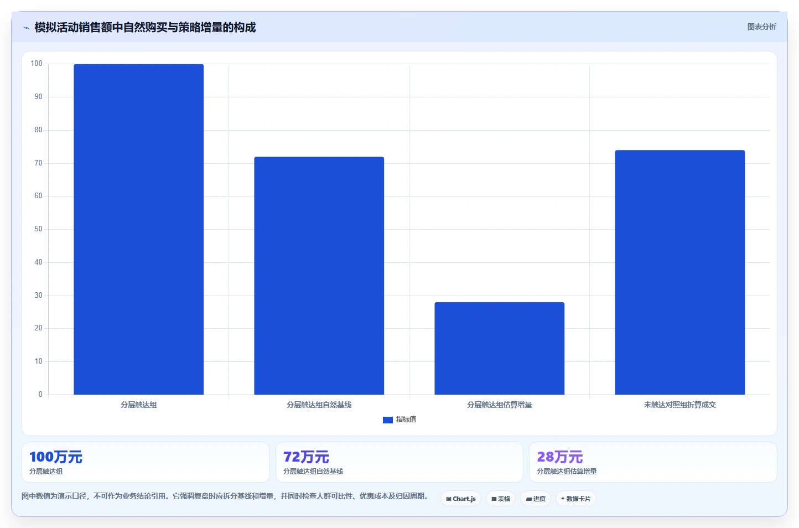Click the icon inside the 表格 chip
The height and width of the screenshot is (528, 799).
click(494, 499)
